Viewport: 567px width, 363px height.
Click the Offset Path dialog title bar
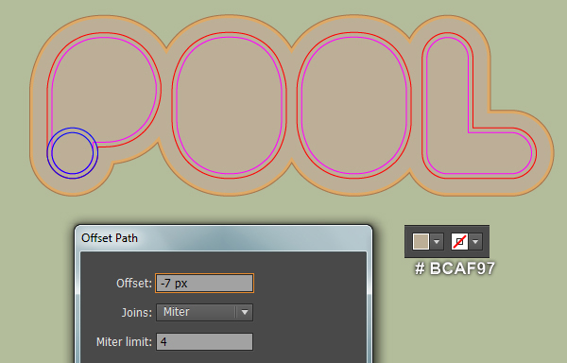(x=223, y=238)
